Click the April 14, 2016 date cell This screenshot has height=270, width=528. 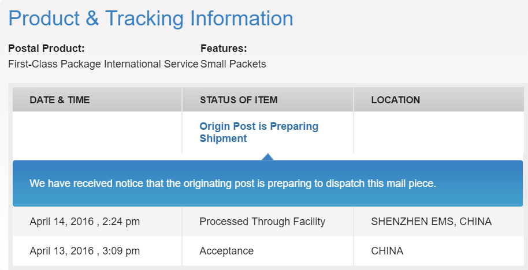click(84, 222)
